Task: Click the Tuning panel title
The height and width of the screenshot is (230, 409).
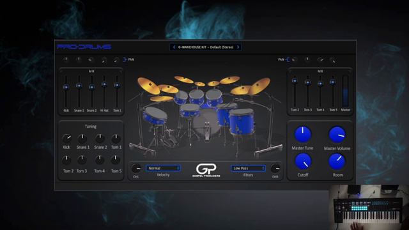Action: click(x=91, y=126)
